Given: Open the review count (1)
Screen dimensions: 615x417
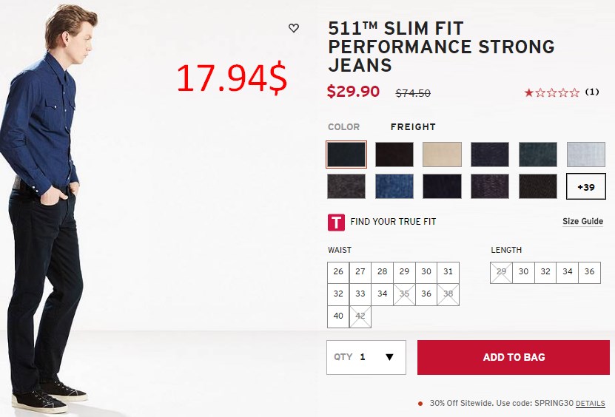Looking at the screenshot, I should coord(592,92).
